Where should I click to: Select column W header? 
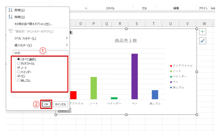click(204, 24)
